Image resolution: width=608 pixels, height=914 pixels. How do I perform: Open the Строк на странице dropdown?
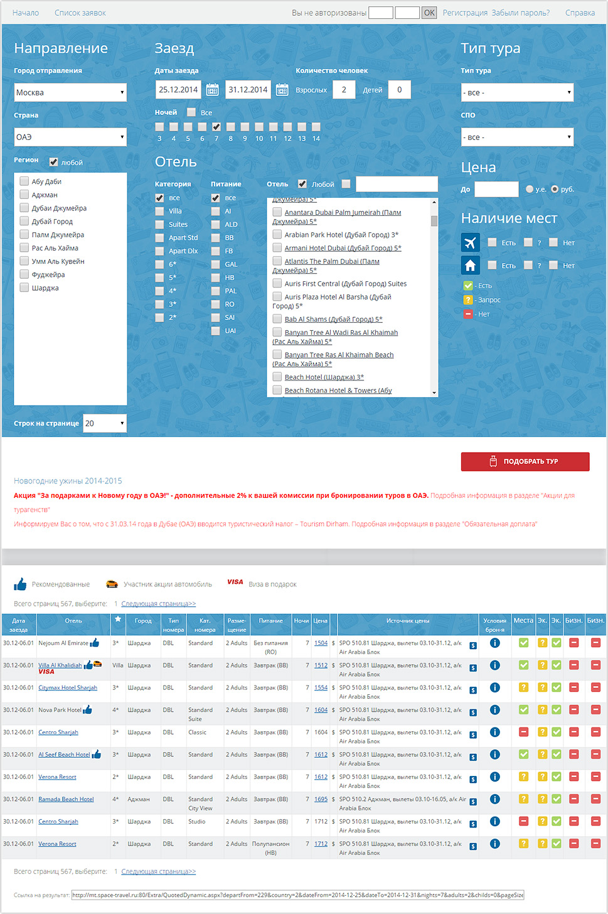coord(105,424)
